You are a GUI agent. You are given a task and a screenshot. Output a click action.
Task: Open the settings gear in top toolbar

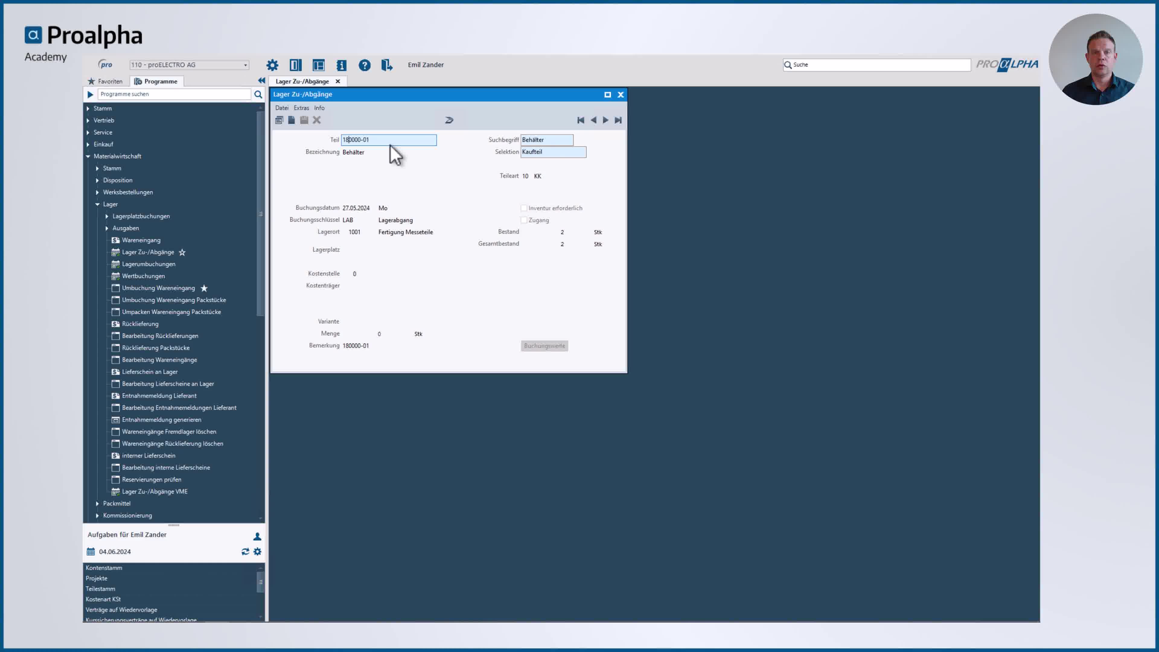click(x=272, y=65)
